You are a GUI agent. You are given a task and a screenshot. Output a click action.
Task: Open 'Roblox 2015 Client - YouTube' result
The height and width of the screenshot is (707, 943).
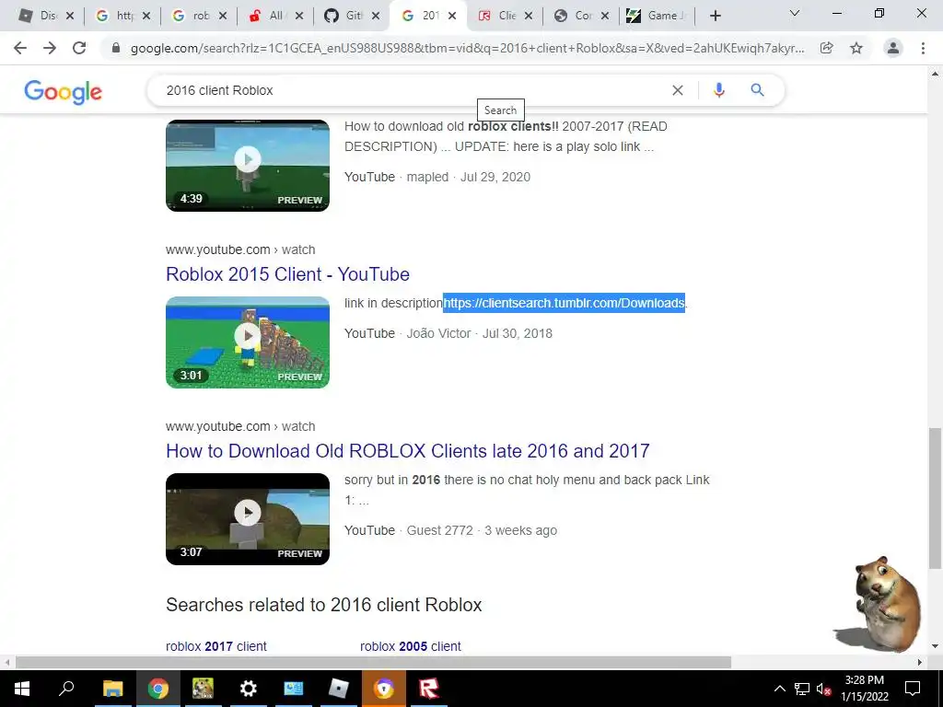pyautogui.click(x=287, y=274)
